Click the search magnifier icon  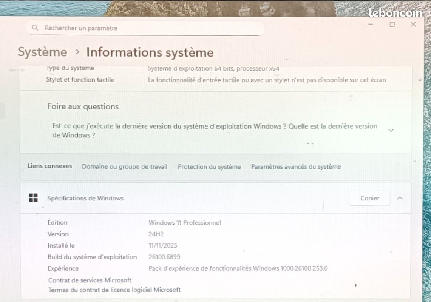(x=35, y=28)
